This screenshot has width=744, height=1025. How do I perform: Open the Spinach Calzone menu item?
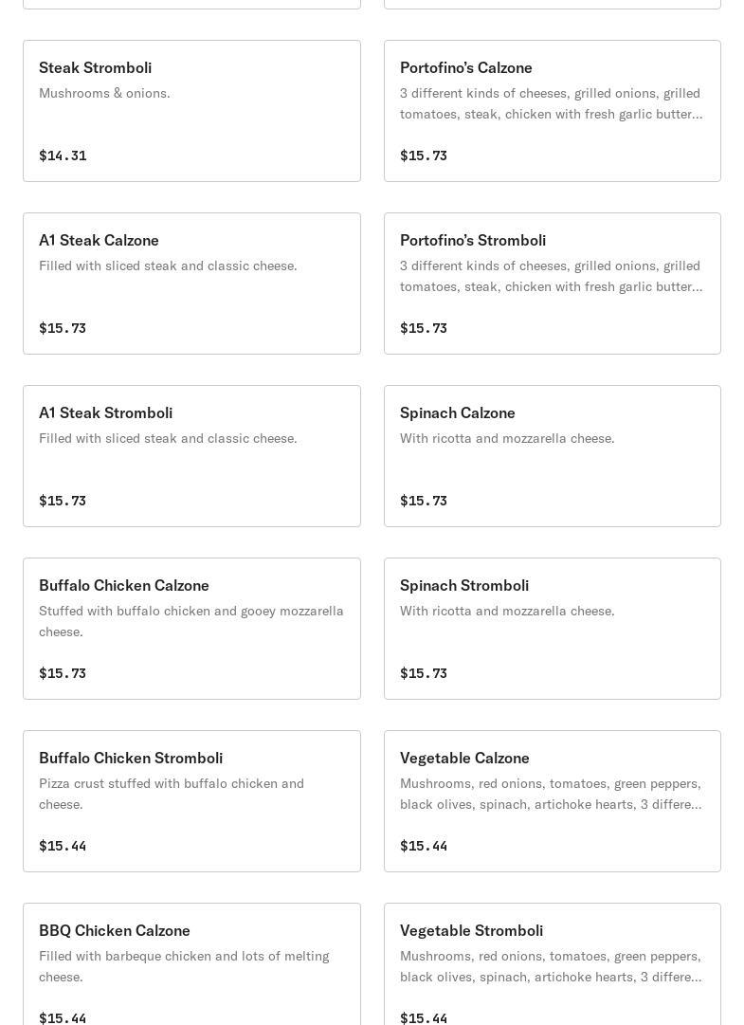click(x=552, y=456)
